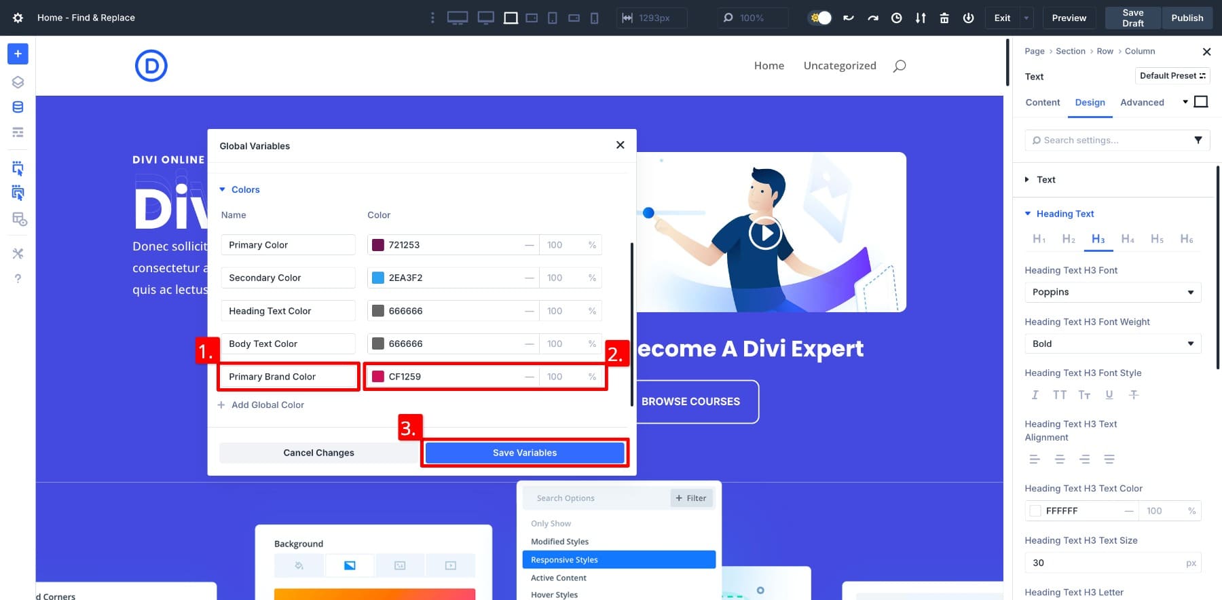This screenshot has width=1222, height=600.
Task: Click Add Global Color
Action: [x=261, y=405]
